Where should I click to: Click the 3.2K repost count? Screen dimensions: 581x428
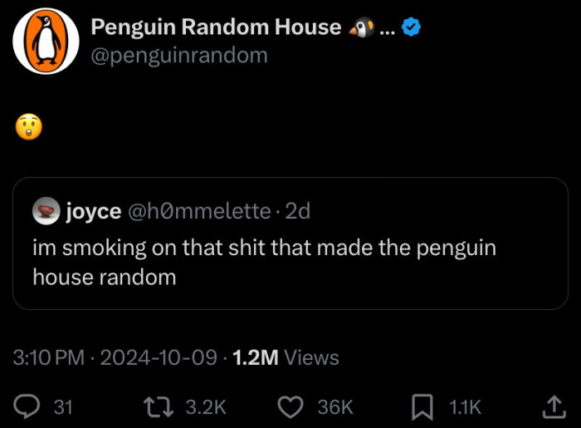coord(205,406)
